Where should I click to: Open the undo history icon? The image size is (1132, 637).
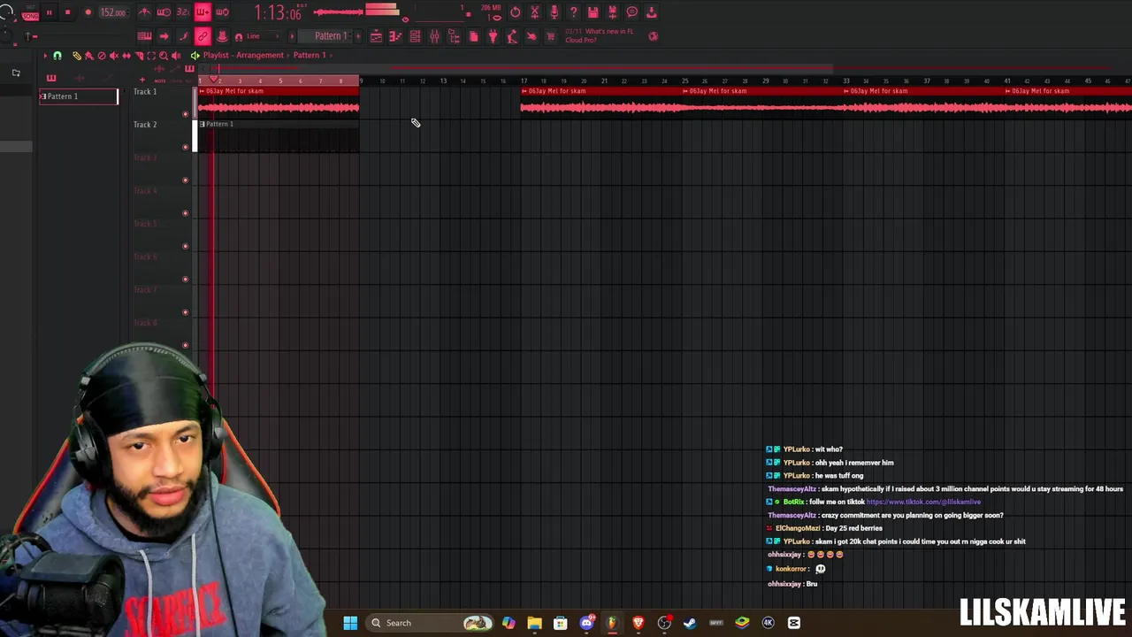pyautogui.click(x=516, y=12)
